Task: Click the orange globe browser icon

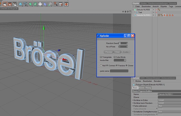Action: 66,4
